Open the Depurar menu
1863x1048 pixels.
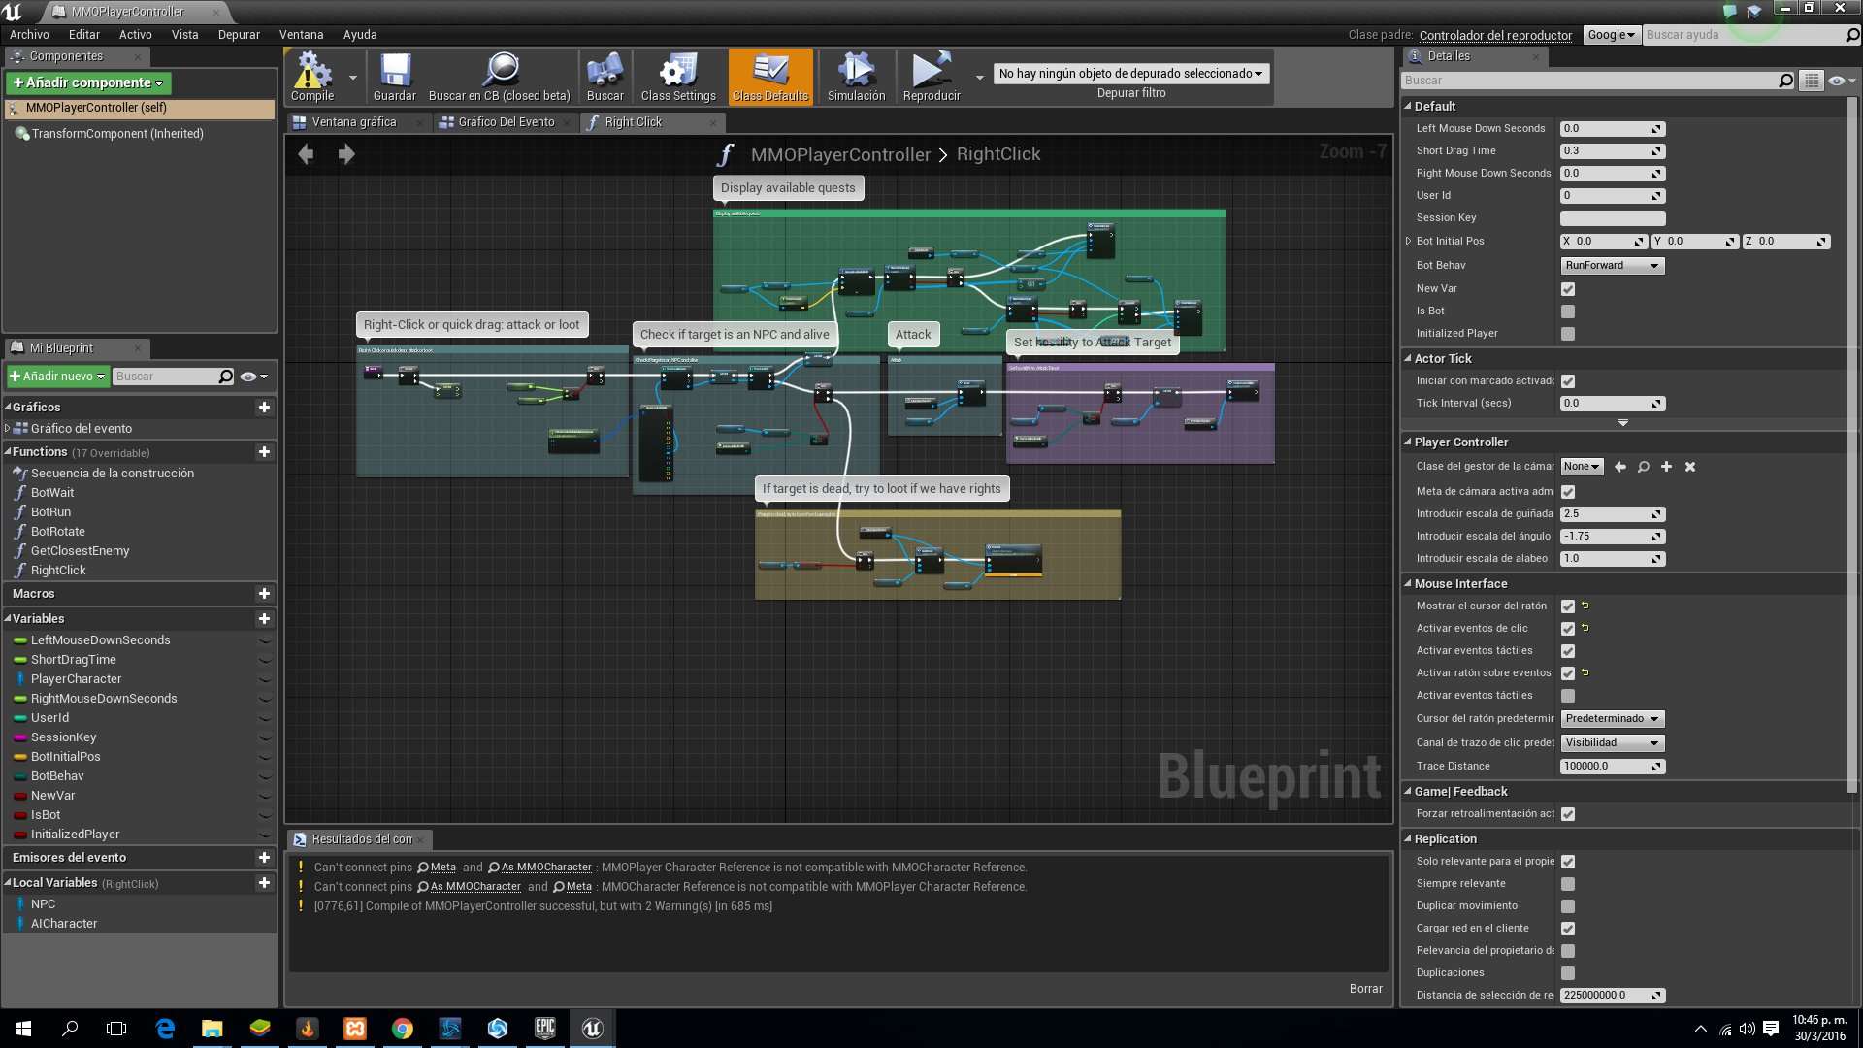coord(239,35)
